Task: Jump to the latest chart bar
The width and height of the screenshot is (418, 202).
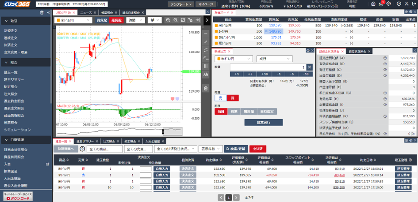Action: [198, 20]
